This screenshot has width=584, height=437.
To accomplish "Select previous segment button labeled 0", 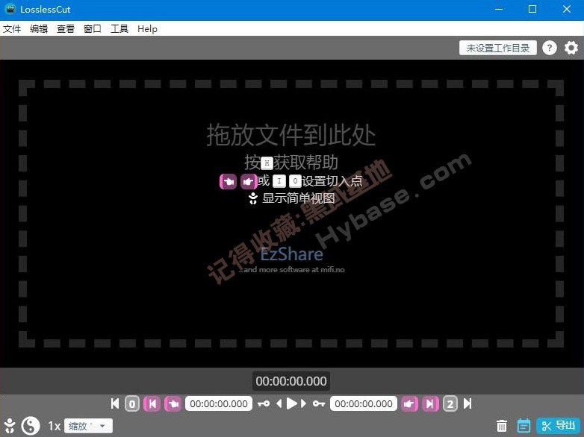I will [x=132, y=403].
